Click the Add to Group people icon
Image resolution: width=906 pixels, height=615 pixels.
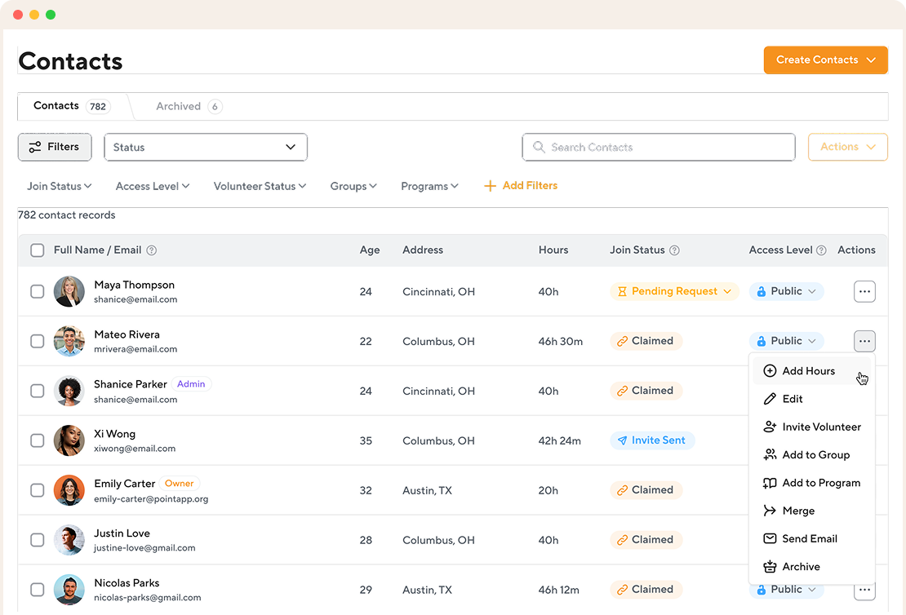770,454
